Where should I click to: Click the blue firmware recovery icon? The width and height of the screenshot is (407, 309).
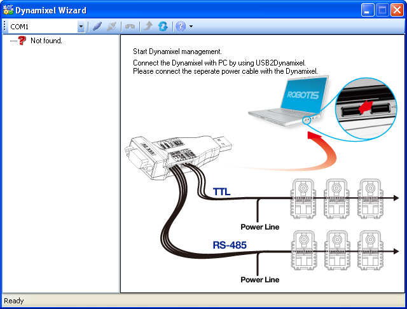click(163, 26)
